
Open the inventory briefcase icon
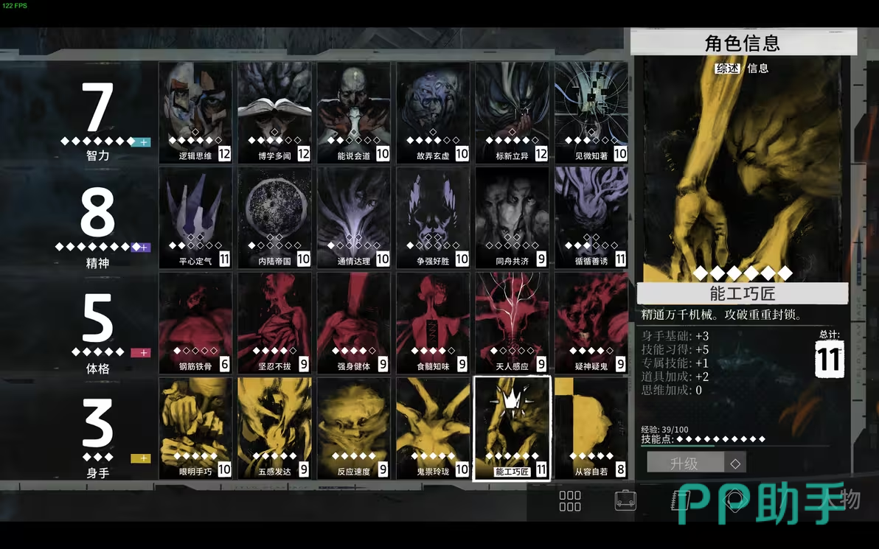(625, 501)
